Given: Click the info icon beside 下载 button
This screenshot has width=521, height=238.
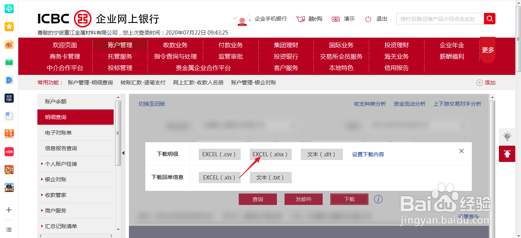Looking at the screenshot, I should (x=378, y=199).
